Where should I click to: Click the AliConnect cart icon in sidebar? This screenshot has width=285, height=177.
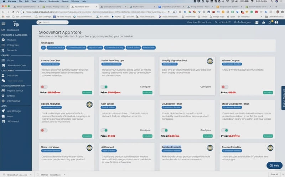[3, 121]
